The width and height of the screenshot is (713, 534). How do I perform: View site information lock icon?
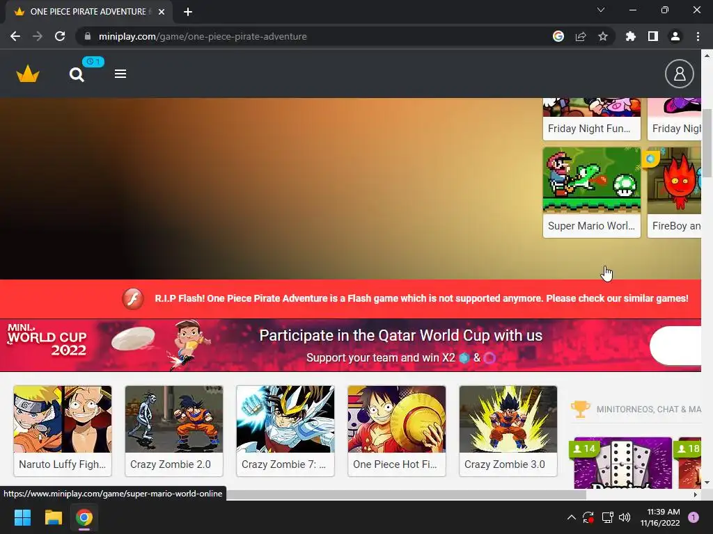pos(88,36)
